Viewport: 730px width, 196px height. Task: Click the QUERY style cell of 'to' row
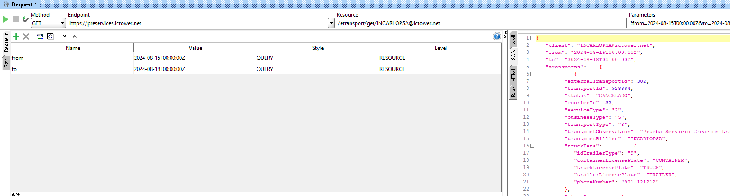pyautogui.click(x=317, y=69)
